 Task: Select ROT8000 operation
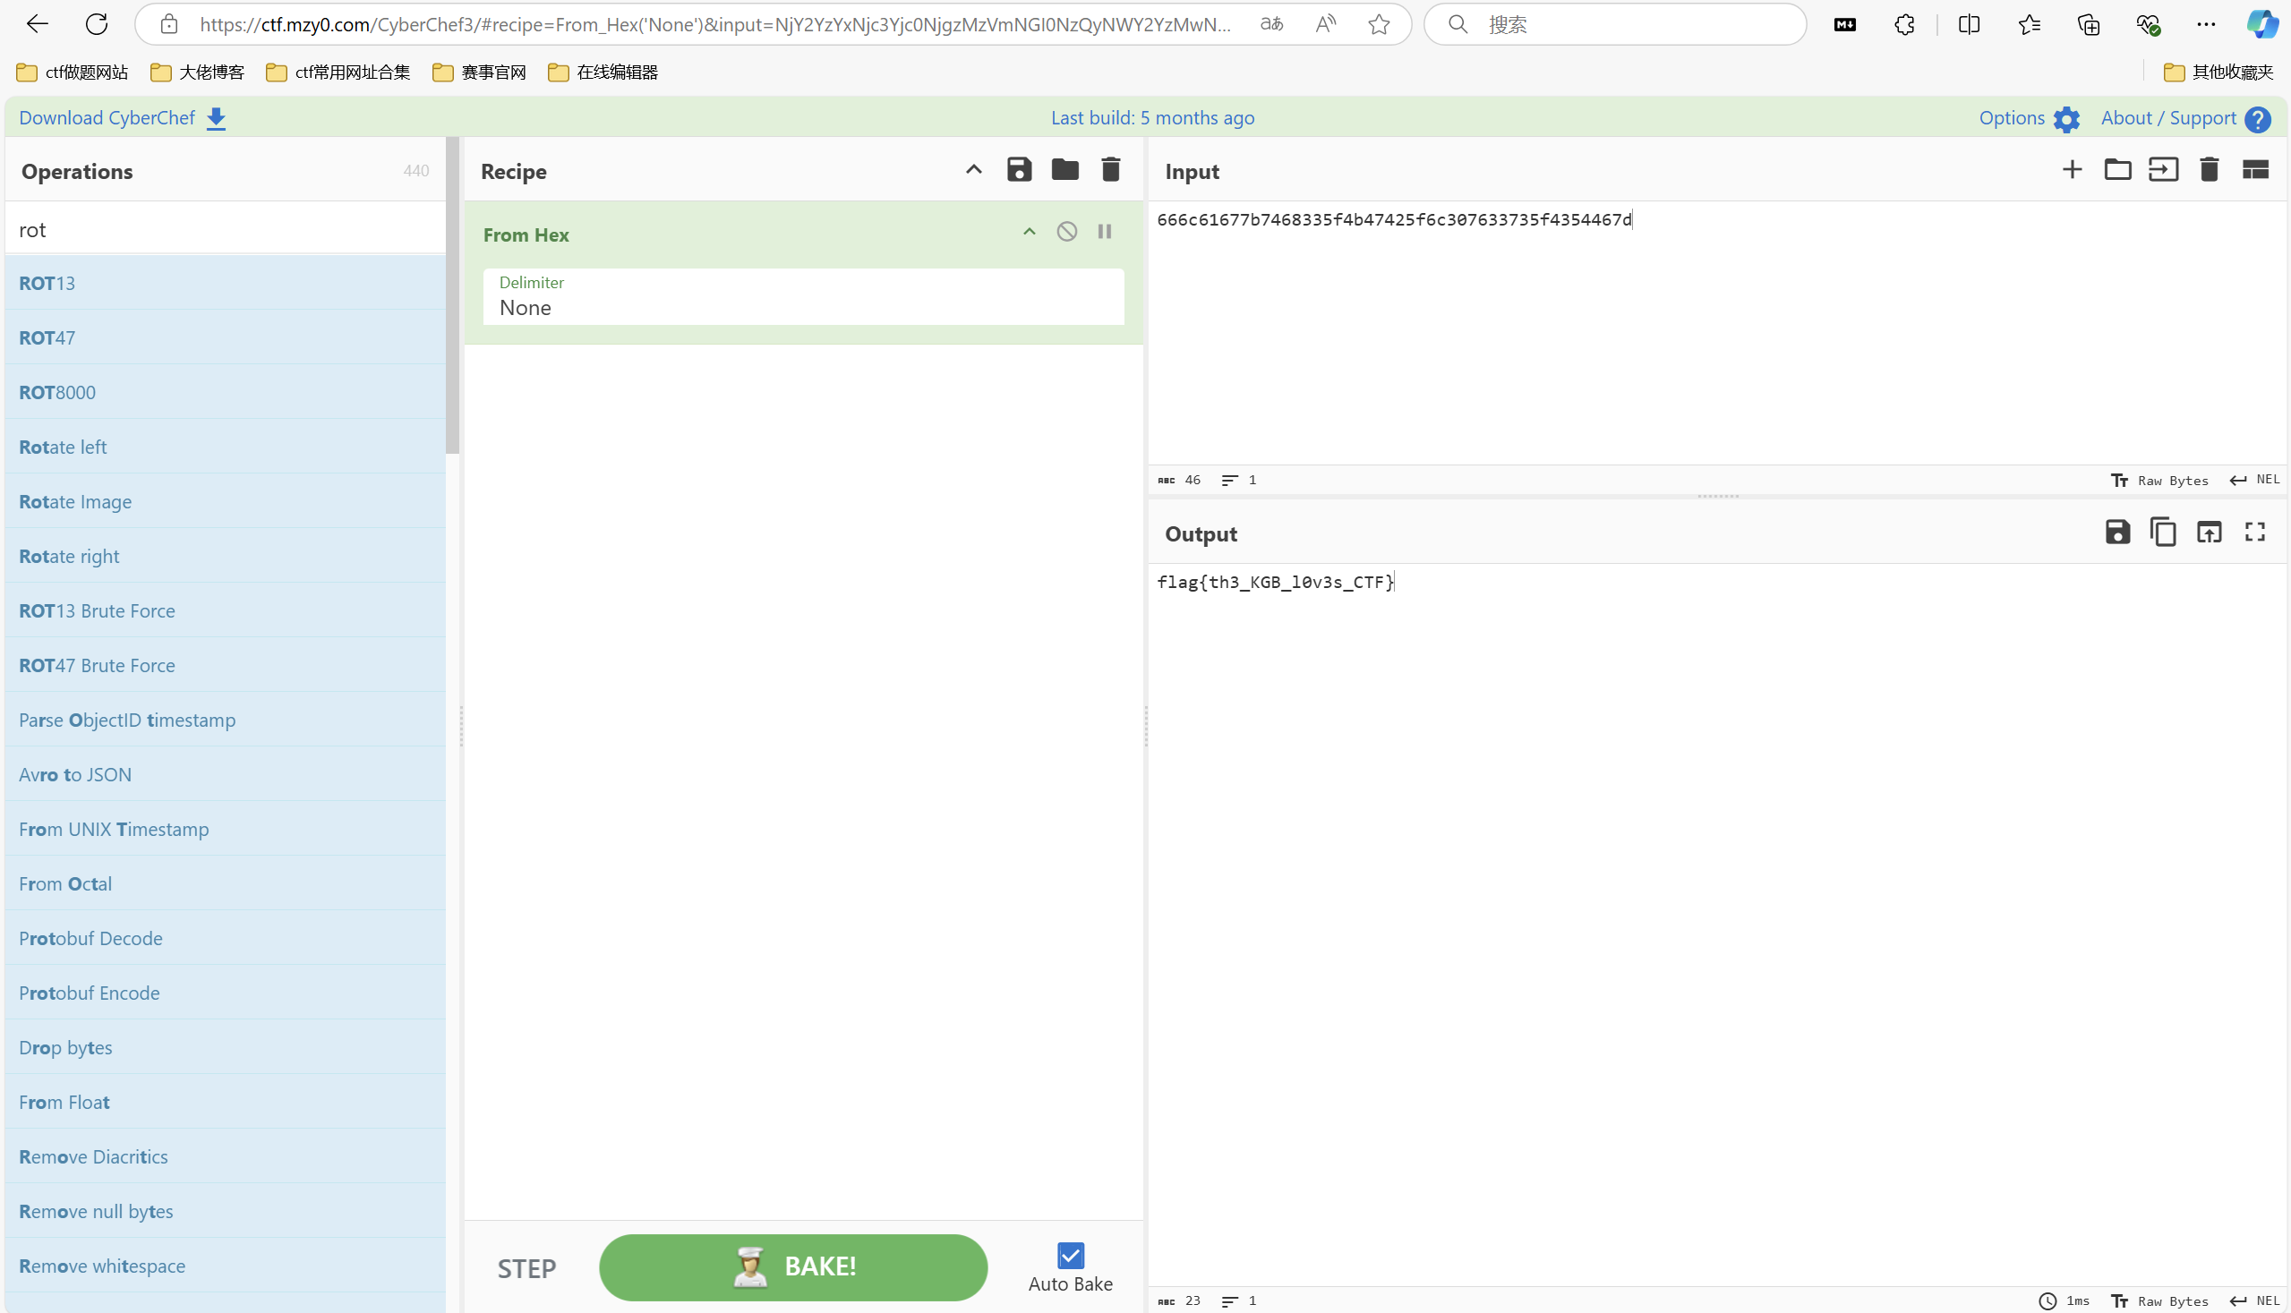[226, 392]
